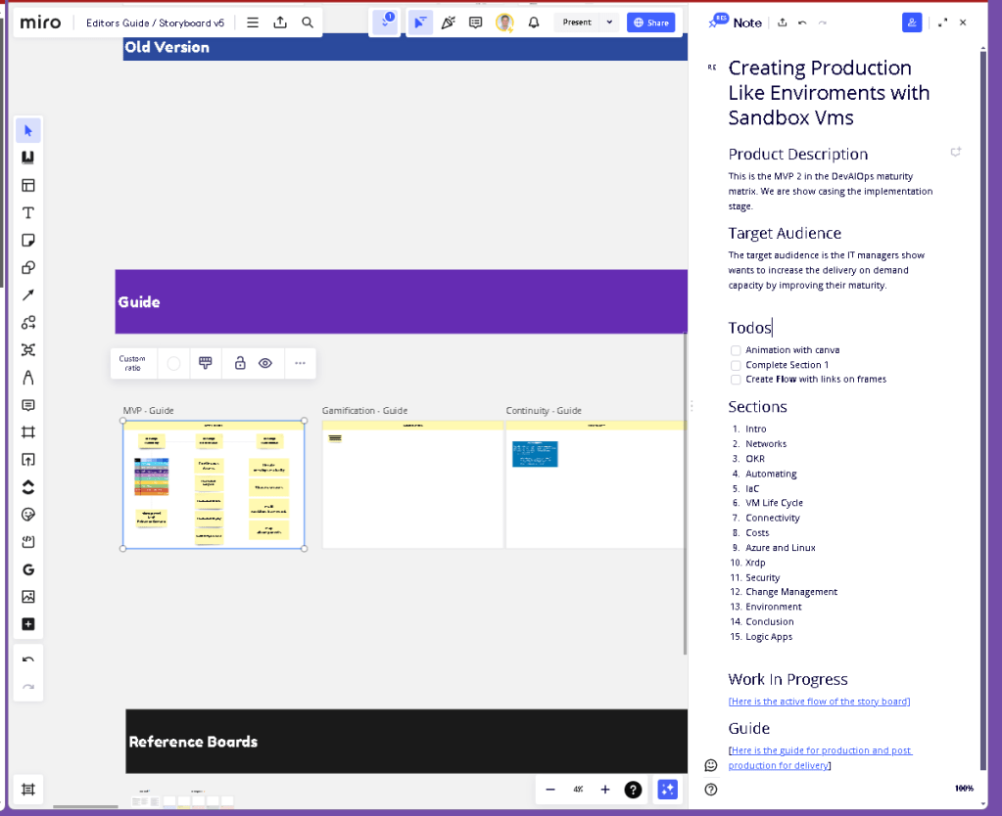This screenshot has height=816, width=1002.
Task: Zoom in with plus button
Action: coord(605,790)
